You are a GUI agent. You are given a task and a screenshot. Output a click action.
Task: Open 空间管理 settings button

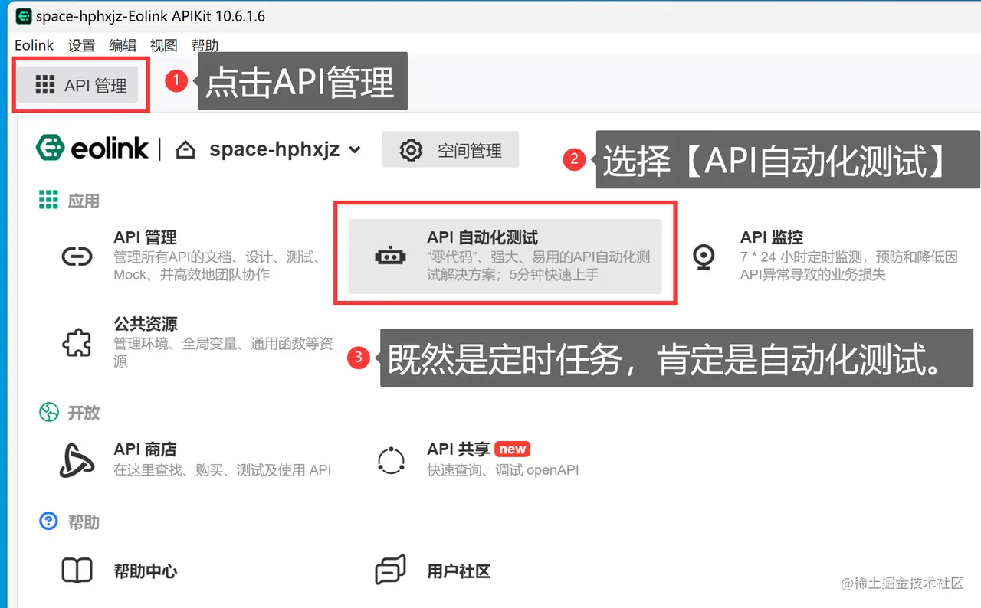point(451,150)
